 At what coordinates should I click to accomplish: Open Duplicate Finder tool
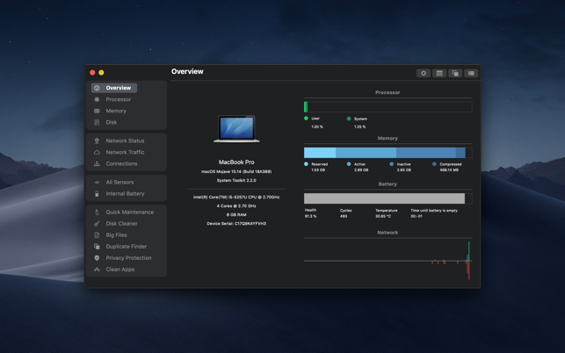pos(127,247)
